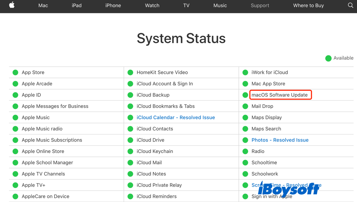Open iCloud Calendar - Resolved Issue link
The height and width of the screenshot is (202, 357).
(x=176, y=117)
